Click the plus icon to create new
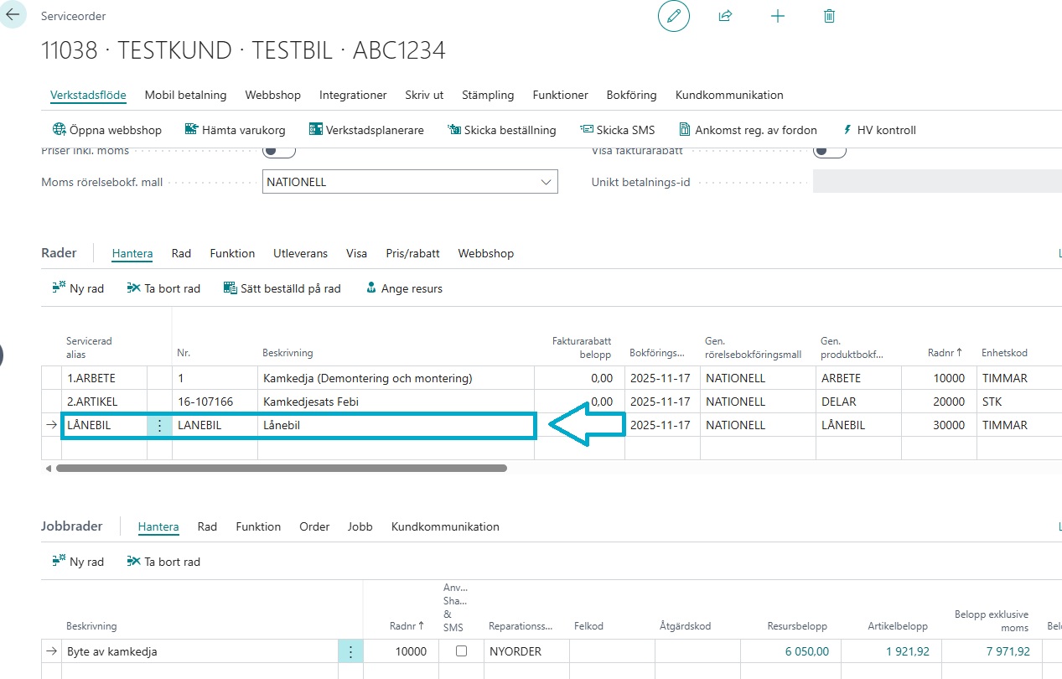 tap(778, 16)
